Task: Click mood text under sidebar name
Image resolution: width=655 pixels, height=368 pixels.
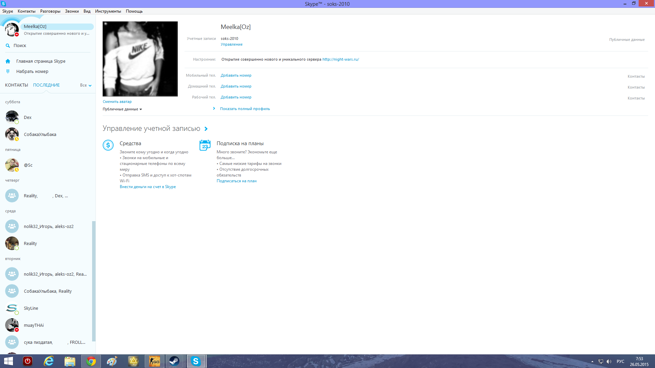Action: (x=57, y=33)
